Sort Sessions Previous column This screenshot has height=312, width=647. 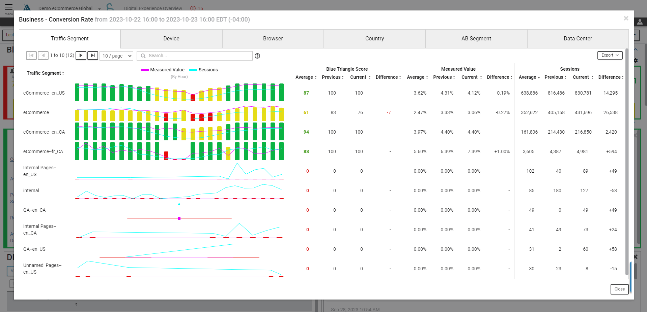click(x=555, y=77)
